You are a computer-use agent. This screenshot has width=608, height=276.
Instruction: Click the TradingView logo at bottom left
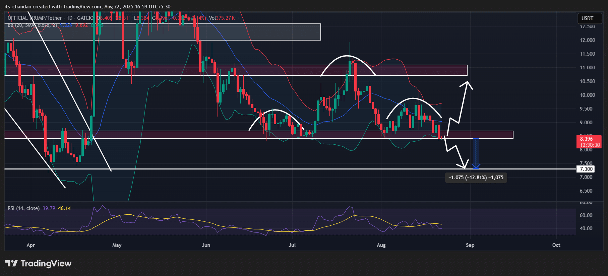point(38,264)
